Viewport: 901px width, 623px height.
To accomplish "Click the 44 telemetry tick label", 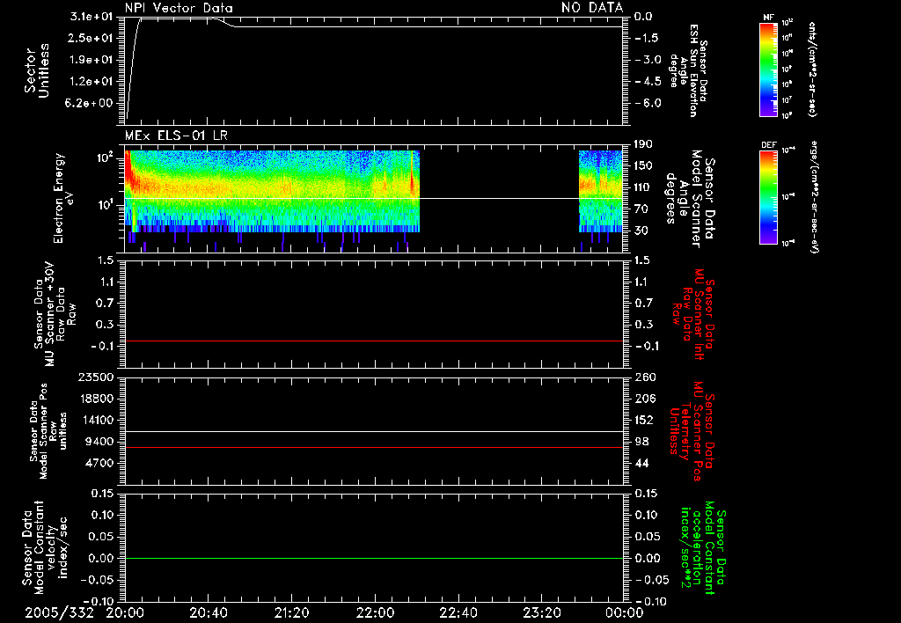I will pyautogui.click(x=641, y=463).
